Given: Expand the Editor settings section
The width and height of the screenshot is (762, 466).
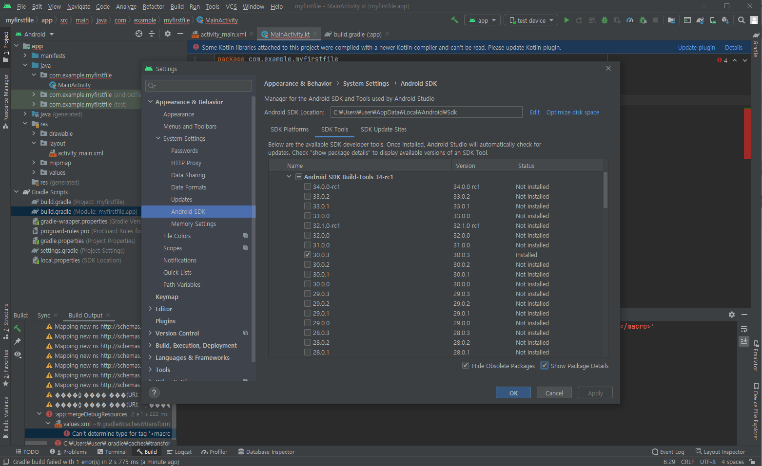Looking at the screenshot, I should click(x=150, y=309).
